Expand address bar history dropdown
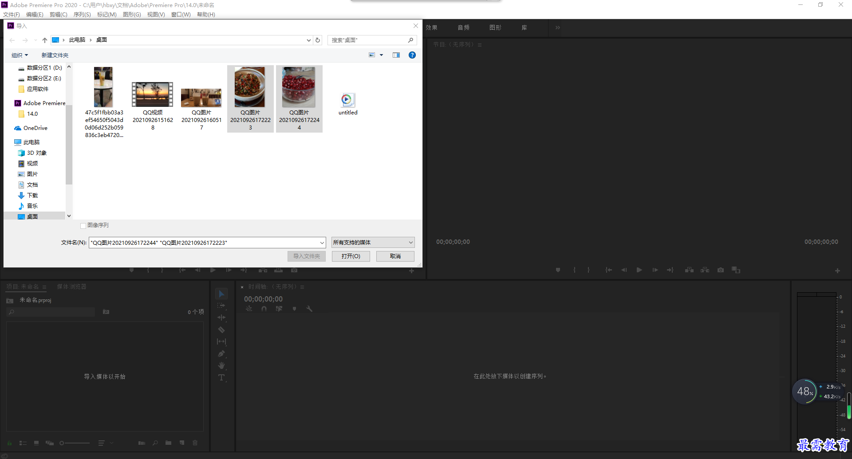 [x=309, y=40]
